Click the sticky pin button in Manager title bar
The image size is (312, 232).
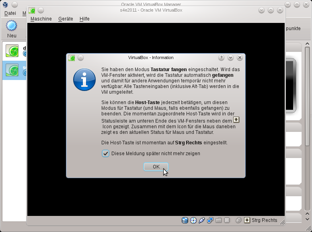point(14,4)
